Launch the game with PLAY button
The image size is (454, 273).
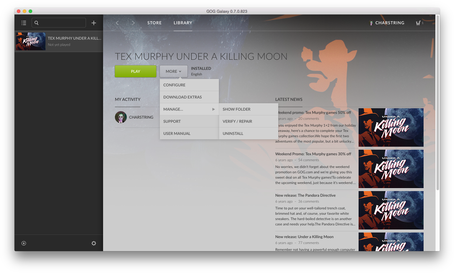(136, 71)
